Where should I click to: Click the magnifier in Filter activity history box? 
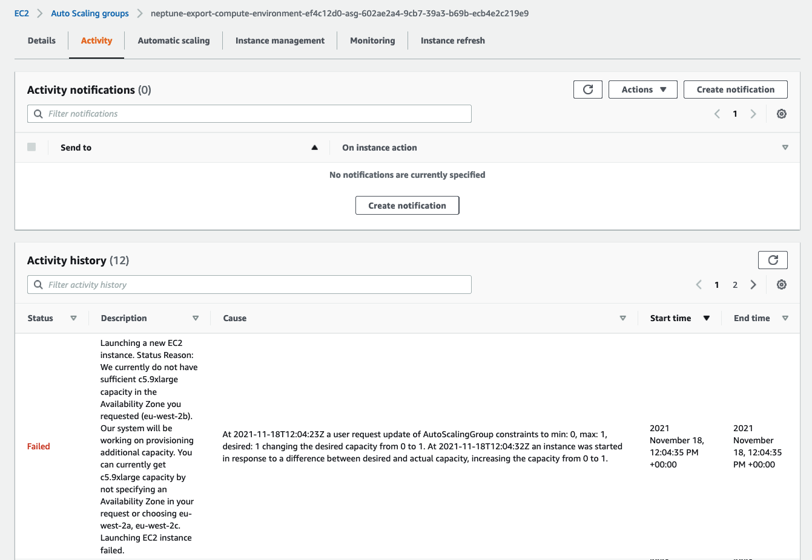pos(38,284)
